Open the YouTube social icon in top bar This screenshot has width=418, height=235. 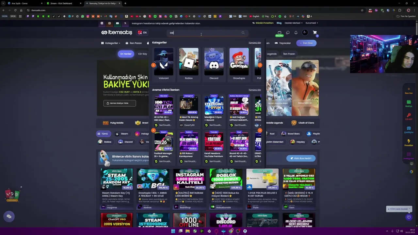coord(117,23)
